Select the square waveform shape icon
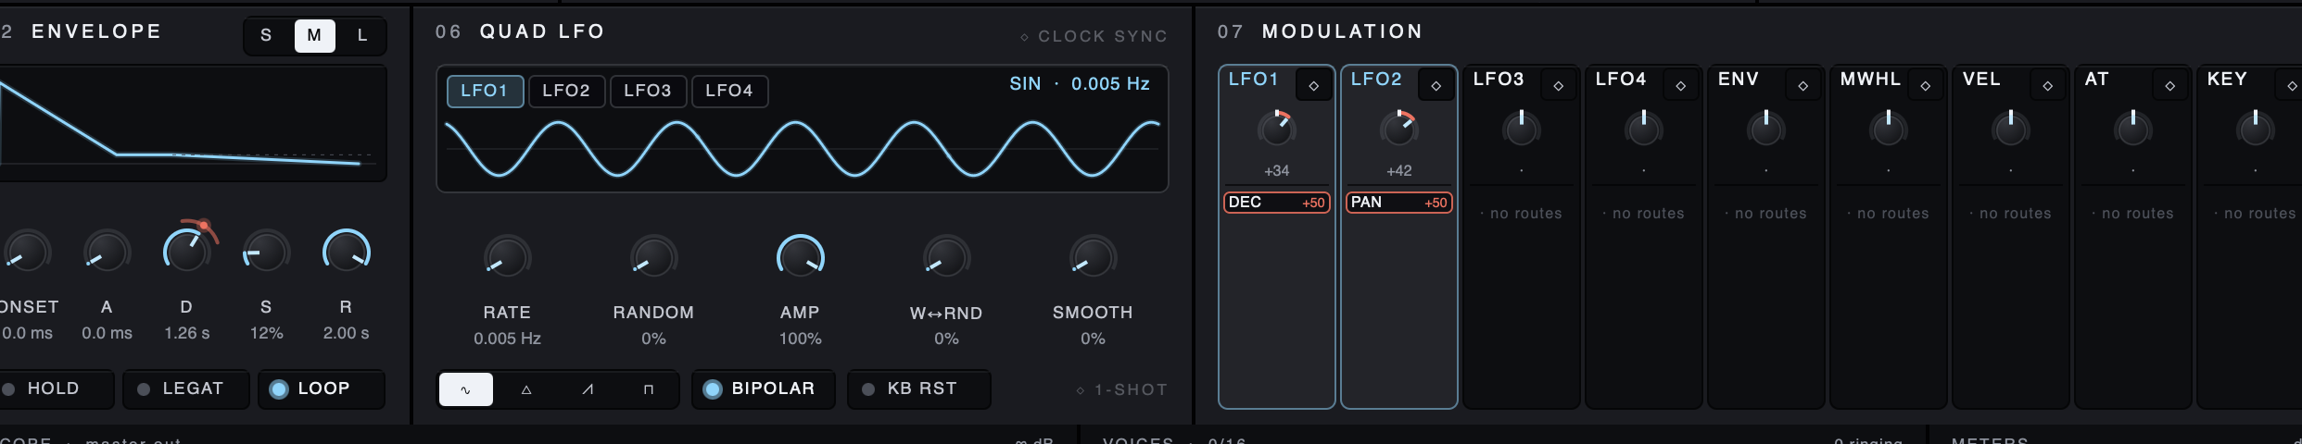The width and height of the screenshot is (2302, 444). [x=649, y=389]
